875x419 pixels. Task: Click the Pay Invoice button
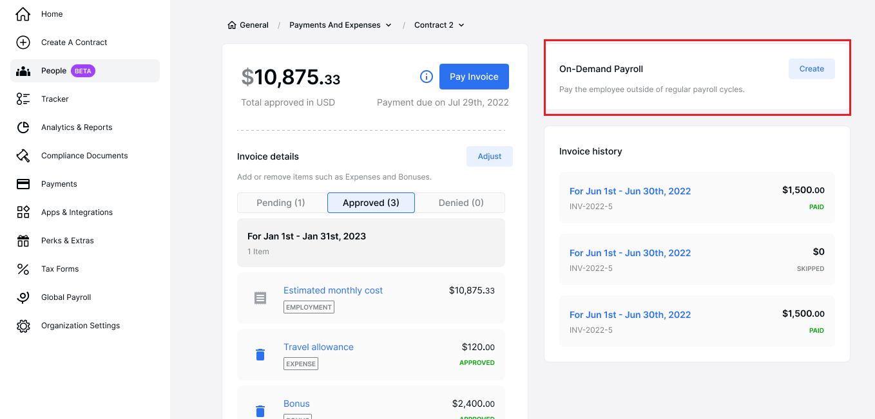(x=474, y=77)
